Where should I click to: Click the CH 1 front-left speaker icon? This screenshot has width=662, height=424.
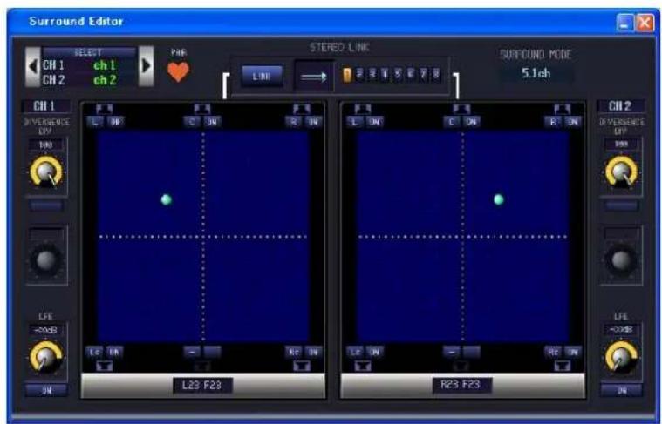click(104, 109)
